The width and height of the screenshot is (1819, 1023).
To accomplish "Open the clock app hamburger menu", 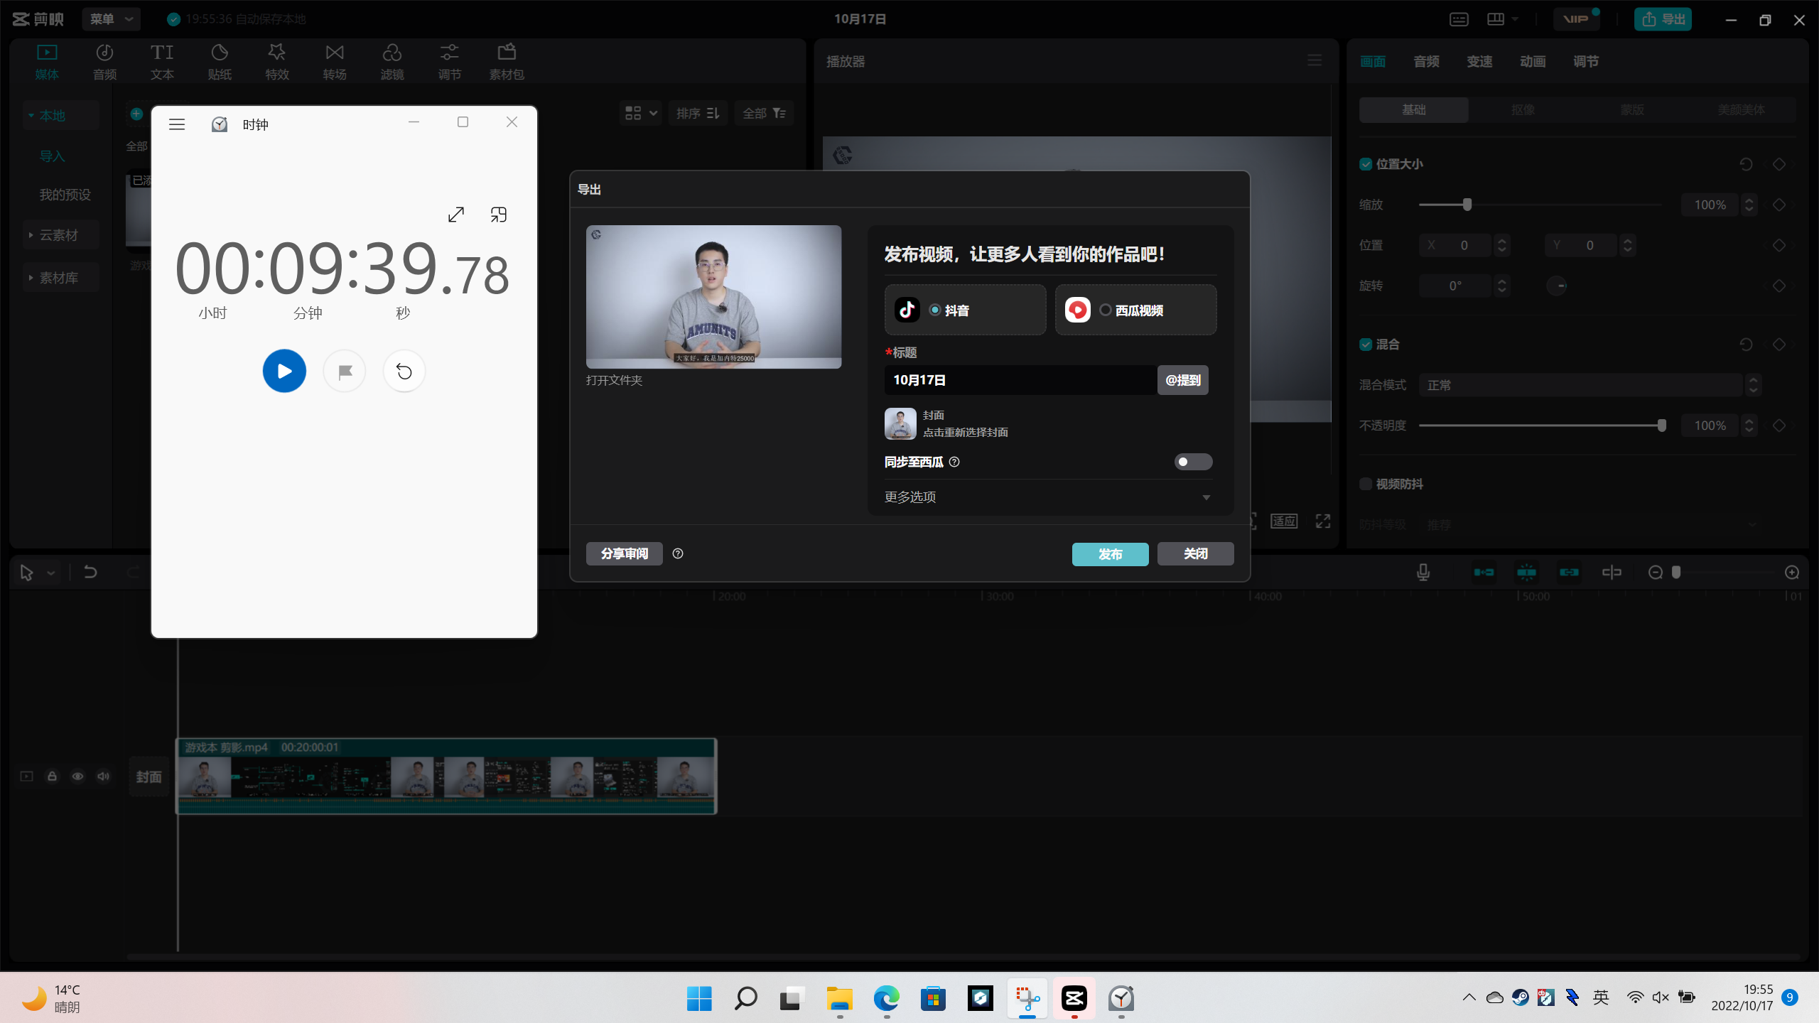I will 177,124.
